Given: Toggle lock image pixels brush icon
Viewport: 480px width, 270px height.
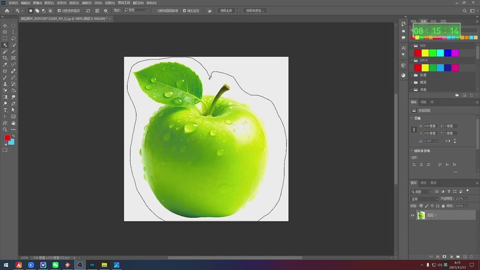Looking at the screenshot, I should click(x=427, y=206).
